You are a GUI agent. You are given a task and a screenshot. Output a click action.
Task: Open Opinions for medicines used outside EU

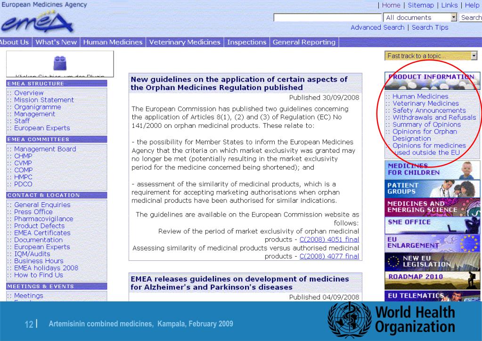(x=429, y=149)
